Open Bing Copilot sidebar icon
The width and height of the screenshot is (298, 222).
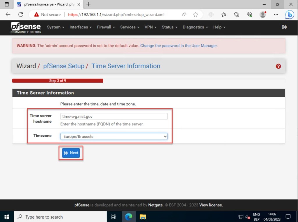pyautogui.click(x=289, y=15)
